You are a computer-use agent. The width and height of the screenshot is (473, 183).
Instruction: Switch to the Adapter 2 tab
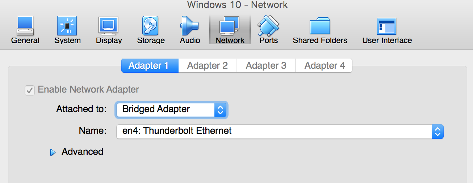tap(208, 65)
